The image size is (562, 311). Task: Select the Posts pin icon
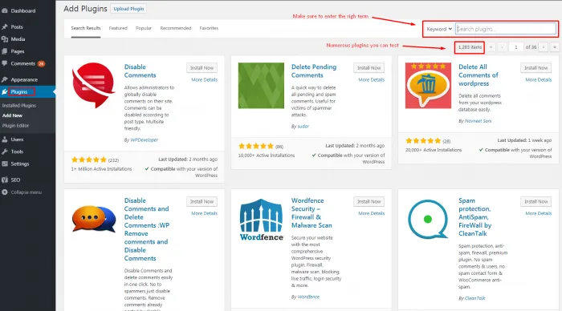point(5,26)
